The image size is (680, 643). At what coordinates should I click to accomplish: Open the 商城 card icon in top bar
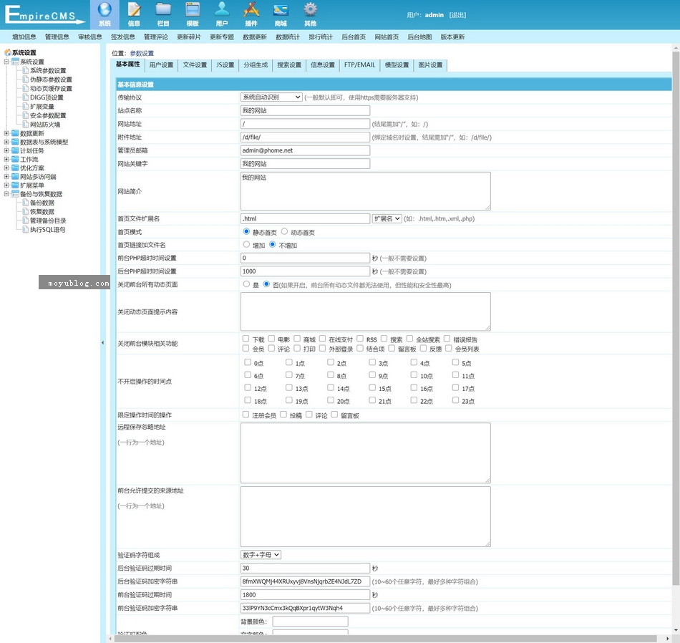click(x=281, y=9)
